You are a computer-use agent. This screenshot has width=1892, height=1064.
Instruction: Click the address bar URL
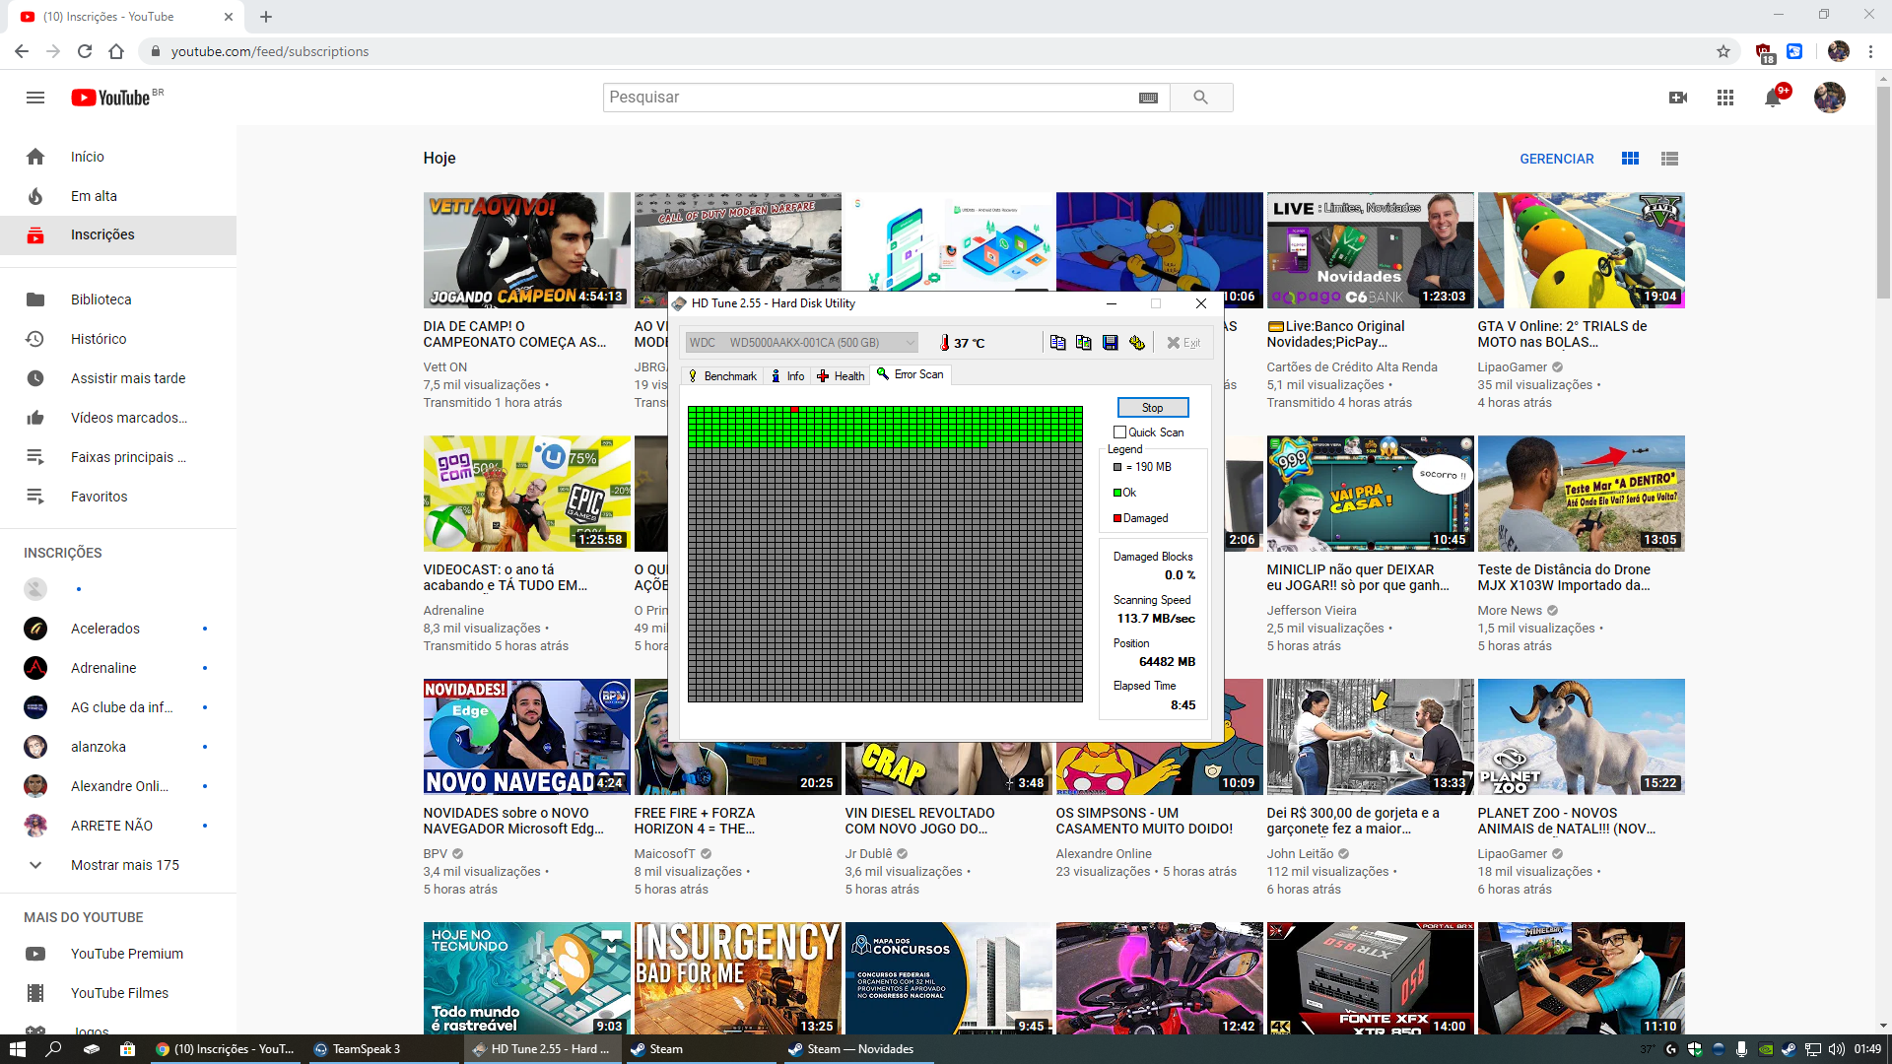(x=270, y=51)
